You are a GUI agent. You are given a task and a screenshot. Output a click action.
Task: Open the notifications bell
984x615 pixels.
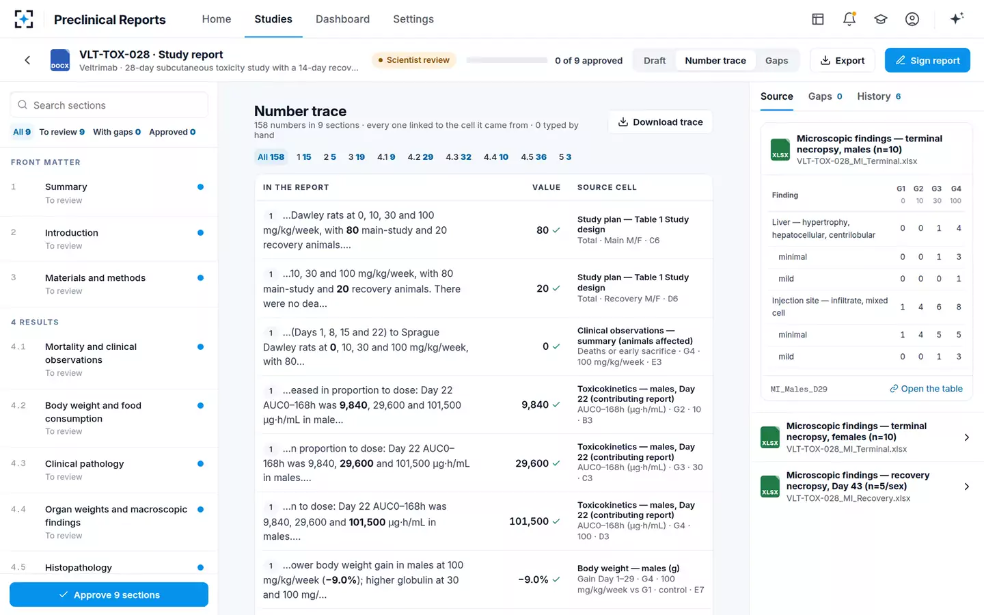pos(849,19)
